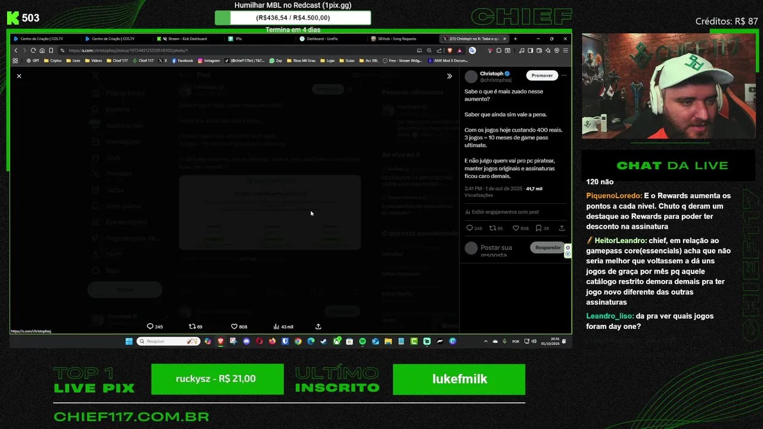Open the Acc XBL bookmarks folder
Image resolution: width=763 pixels, height=429 pixels.
pos(368,60)
